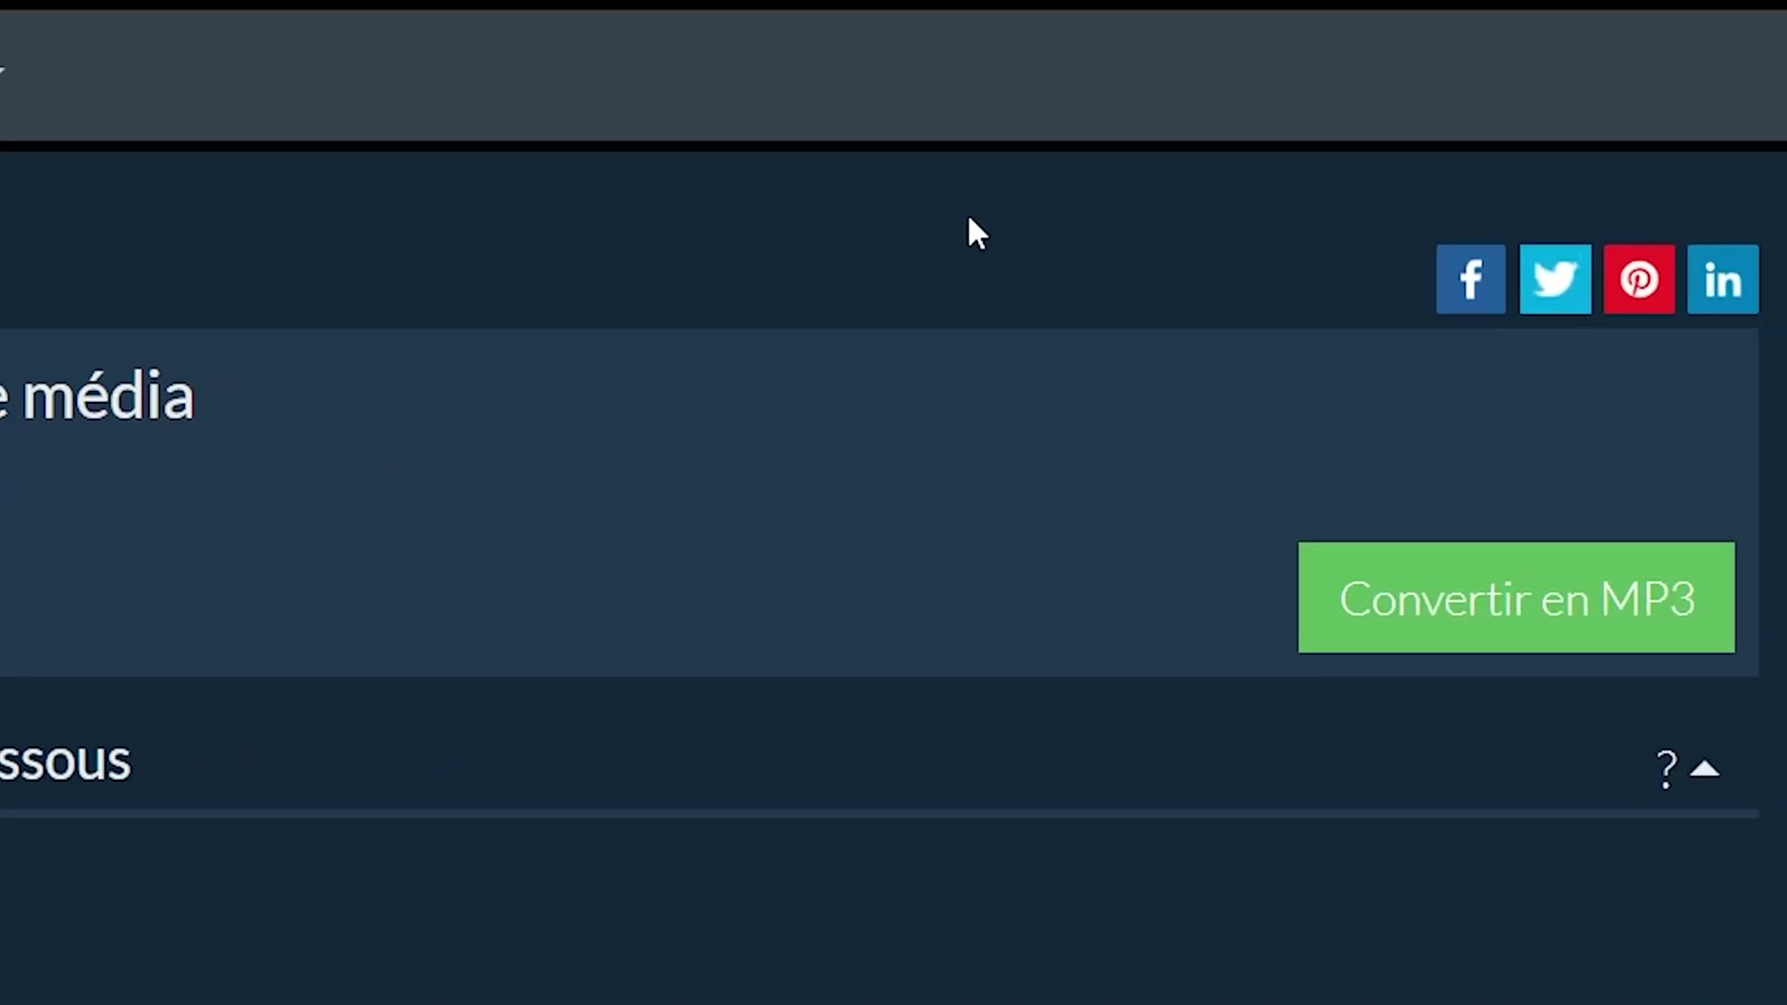Open the question mark help icon

point(1667,770)
